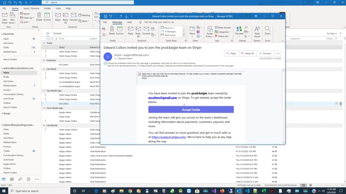The width and height of the screenshot is (346, 194).
Task: Open the File tab in message window
Action: (105, 22)
